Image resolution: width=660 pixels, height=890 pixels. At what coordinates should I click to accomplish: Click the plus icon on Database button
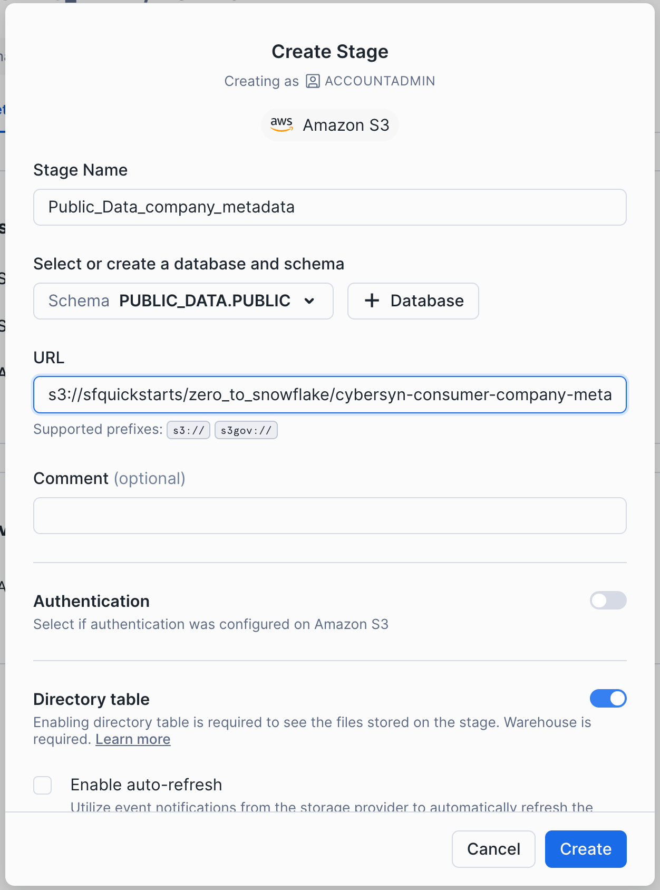tap(371, 301)
